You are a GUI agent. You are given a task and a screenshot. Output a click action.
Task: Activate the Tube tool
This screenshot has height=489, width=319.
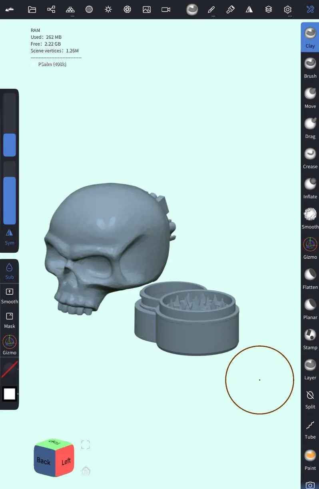coord(310,429)
